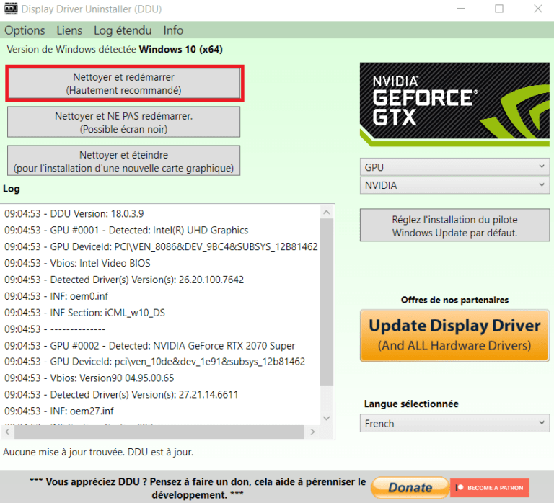Open the Info menu
Viewport: 554px width, 503px height.
[x=173, y=30]
